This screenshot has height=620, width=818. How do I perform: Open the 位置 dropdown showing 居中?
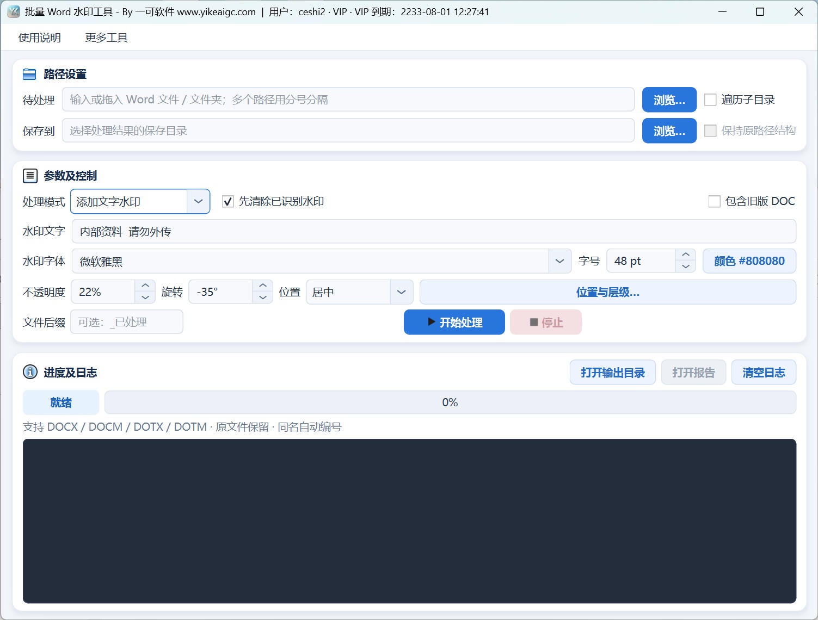tap(360, 292)
